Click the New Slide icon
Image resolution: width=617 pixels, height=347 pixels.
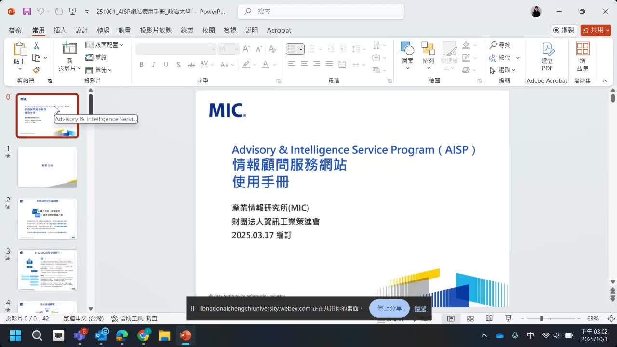point(69,49)
